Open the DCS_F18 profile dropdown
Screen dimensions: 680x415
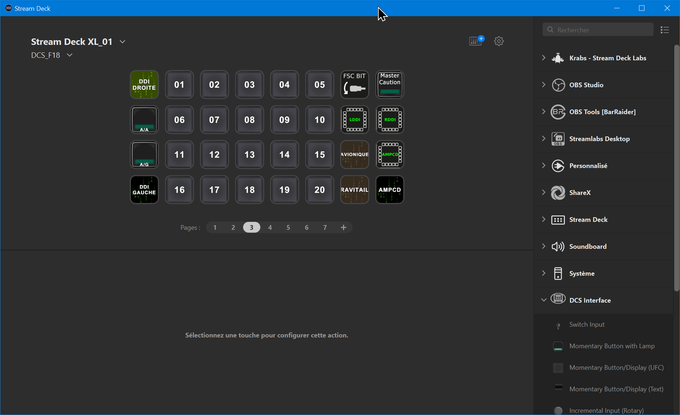pos(70,55)
